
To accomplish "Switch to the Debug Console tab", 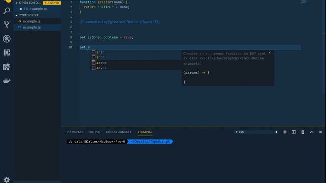I will click(x=119, y=132).
